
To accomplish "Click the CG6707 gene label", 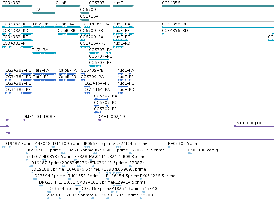I will 97,3.
